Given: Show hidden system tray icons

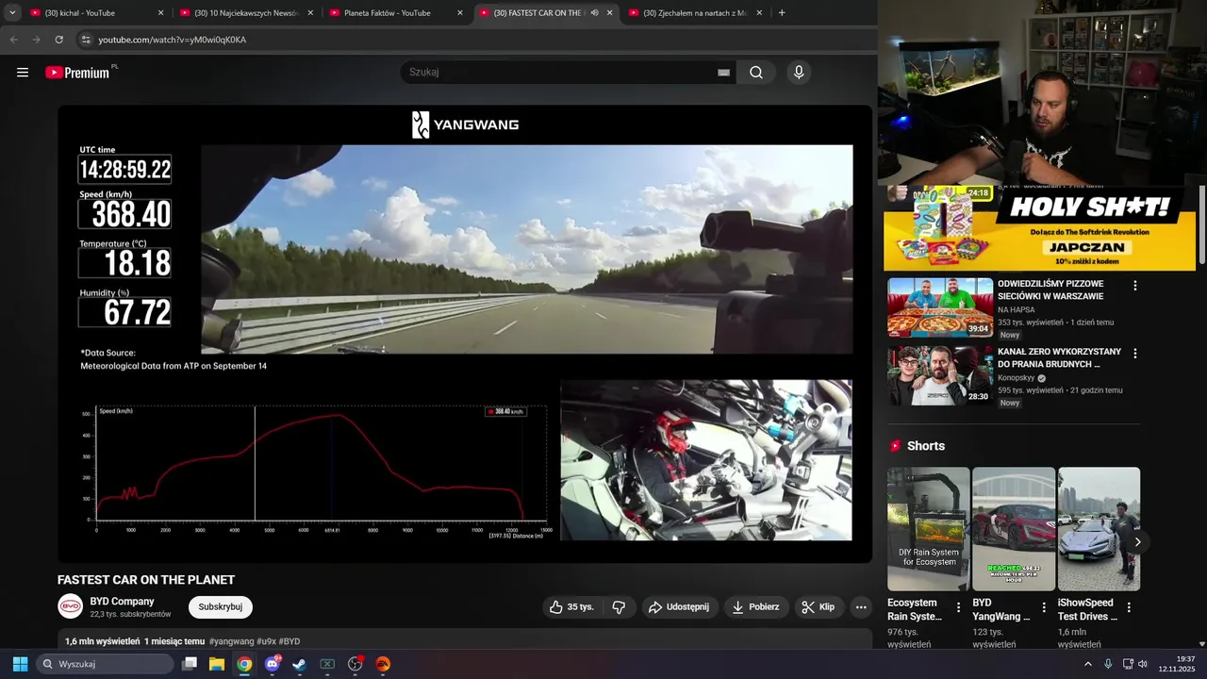Looking at the screenshot, I should tap(1088, 664).
